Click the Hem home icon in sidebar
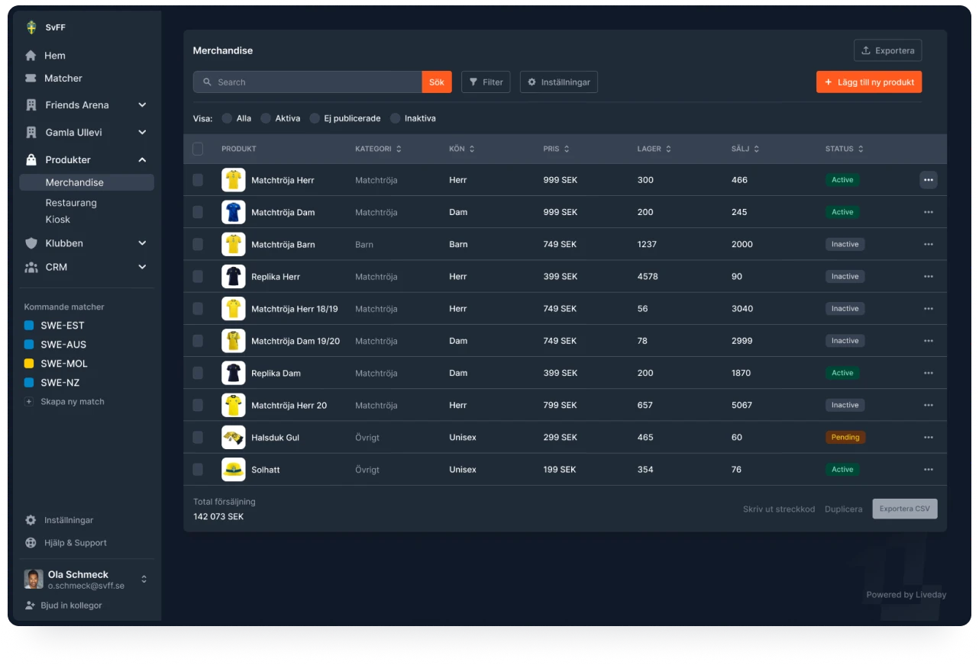This screenshot has width=979, height=665. tap(31, 56)
